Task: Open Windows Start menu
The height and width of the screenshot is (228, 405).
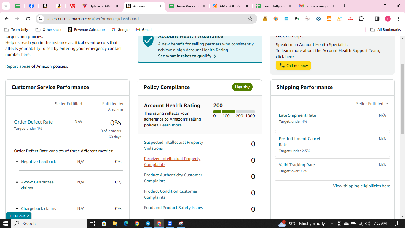Action: pyautogui.click(x=5, y=224)
